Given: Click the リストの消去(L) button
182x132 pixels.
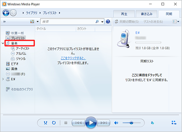Looking at the screenshot, I should (153, 22).
